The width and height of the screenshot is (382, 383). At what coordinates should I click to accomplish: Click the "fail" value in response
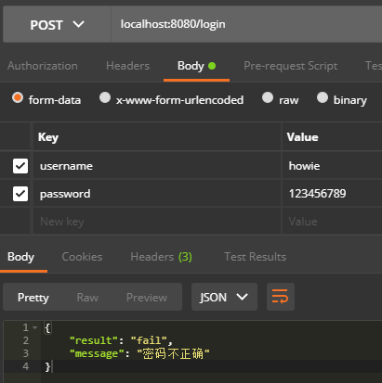coord(149,340)
